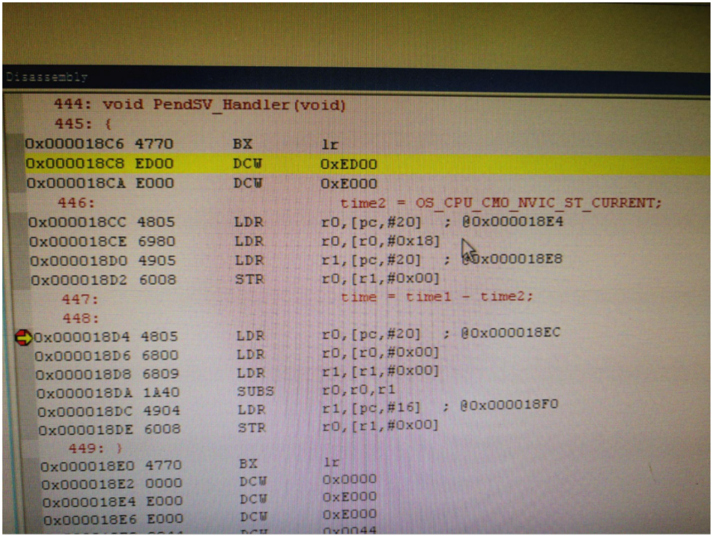
Task: Click the comment @0x000018E4
Action: pyautogui.click(x=513, y=222)
